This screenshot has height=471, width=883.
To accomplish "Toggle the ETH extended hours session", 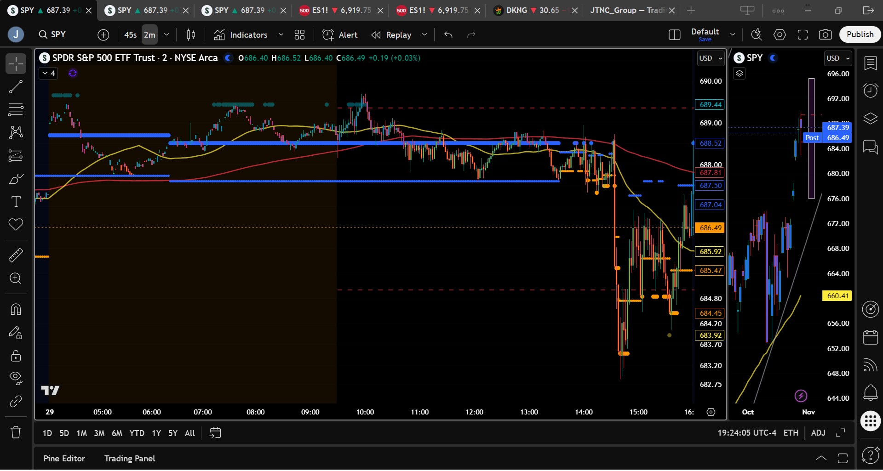I will click(791, 433).
